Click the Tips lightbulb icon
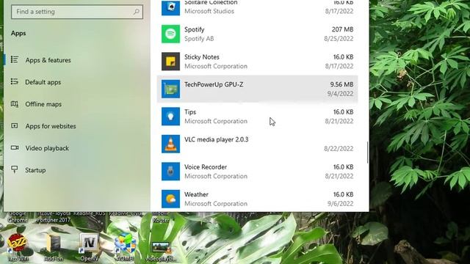The image size is (470, 264). [x=170, y=117]
